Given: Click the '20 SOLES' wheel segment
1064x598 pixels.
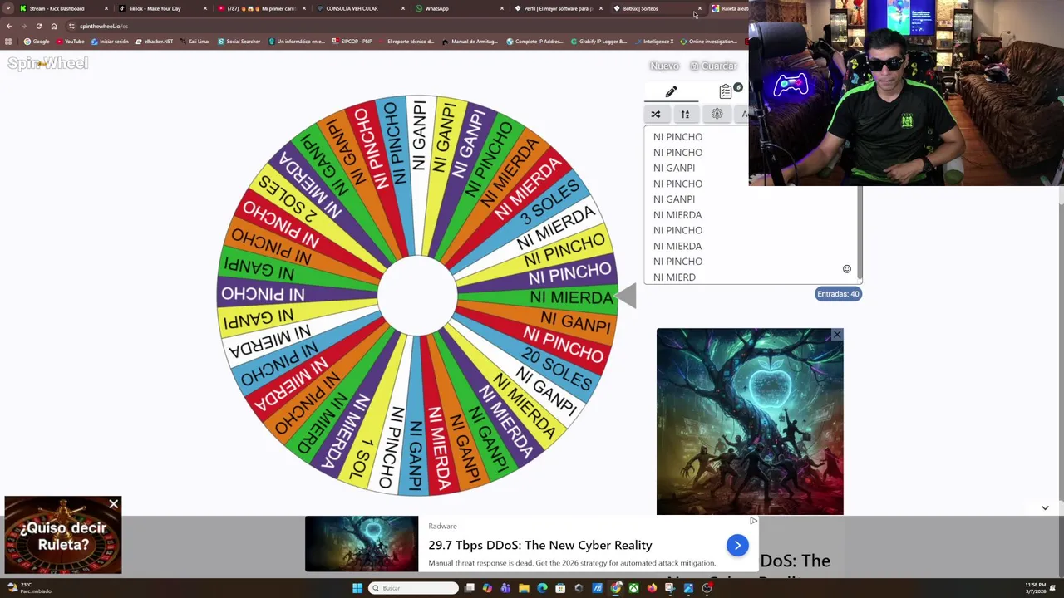Looking at the screenshot, I should coord(558,370).
